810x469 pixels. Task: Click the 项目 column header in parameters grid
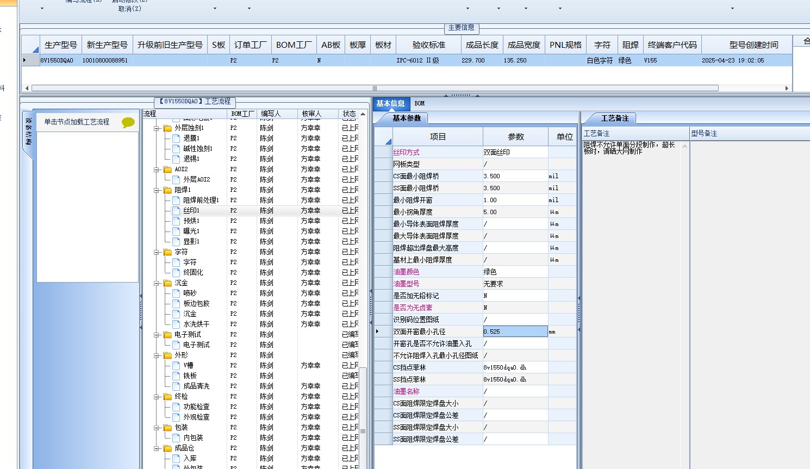[438, 136]
